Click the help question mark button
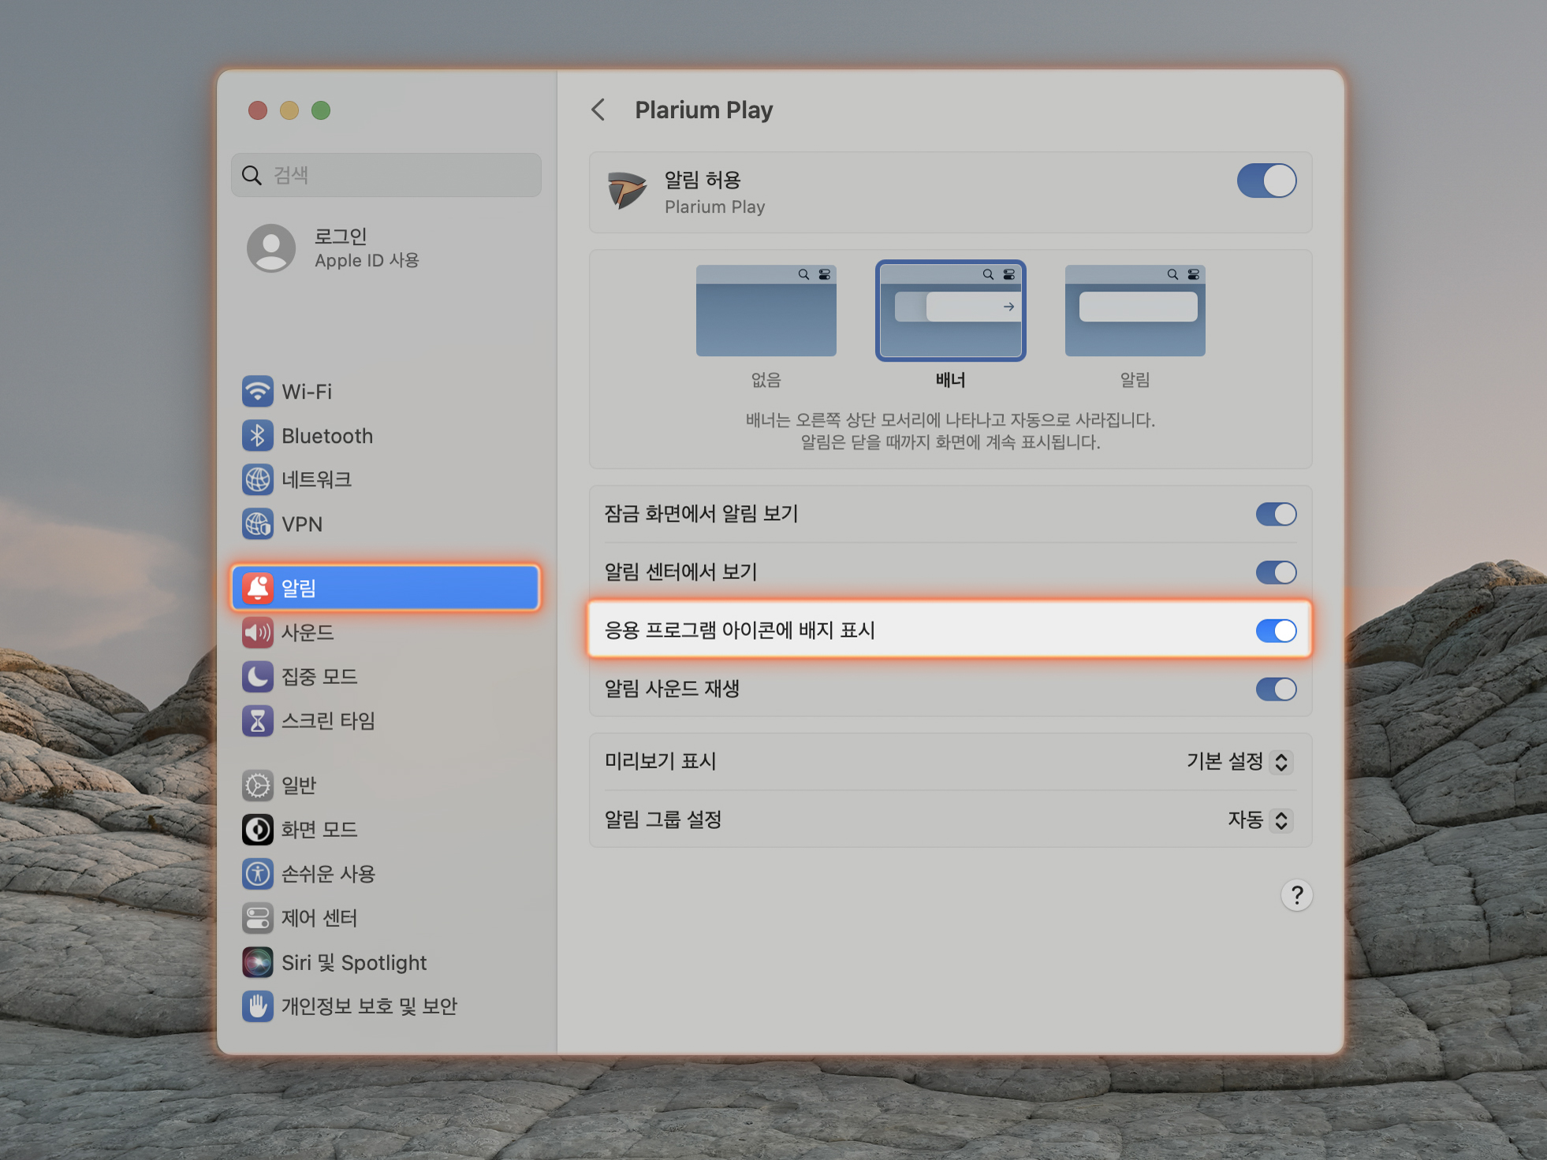 [1296, 895]
